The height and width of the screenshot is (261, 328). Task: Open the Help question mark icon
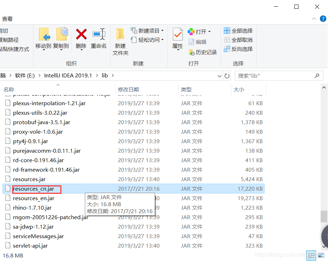323,19
